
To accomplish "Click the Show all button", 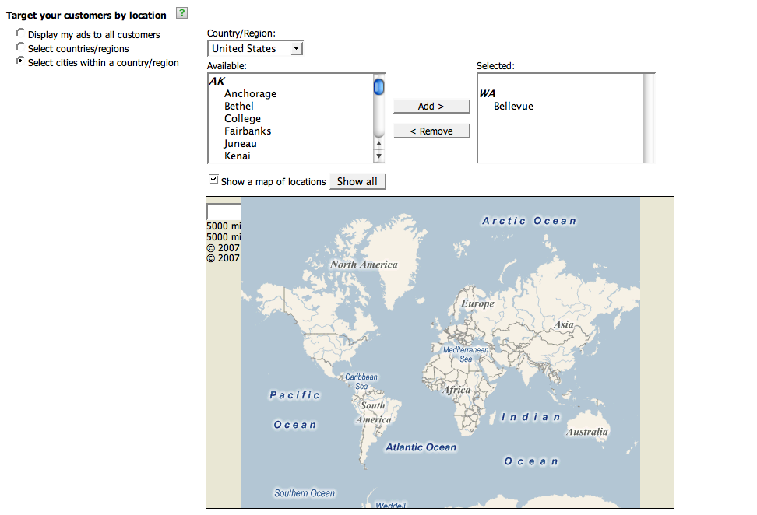I will click(x=357, y=181).
